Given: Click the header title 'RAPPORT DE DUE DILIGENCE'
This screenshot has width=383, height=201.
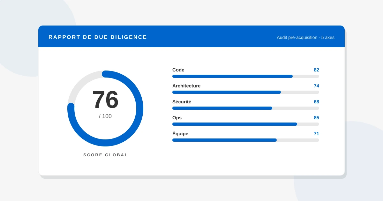Looking at the screenshot, I should pyautogui.click(x=98, y=37).
